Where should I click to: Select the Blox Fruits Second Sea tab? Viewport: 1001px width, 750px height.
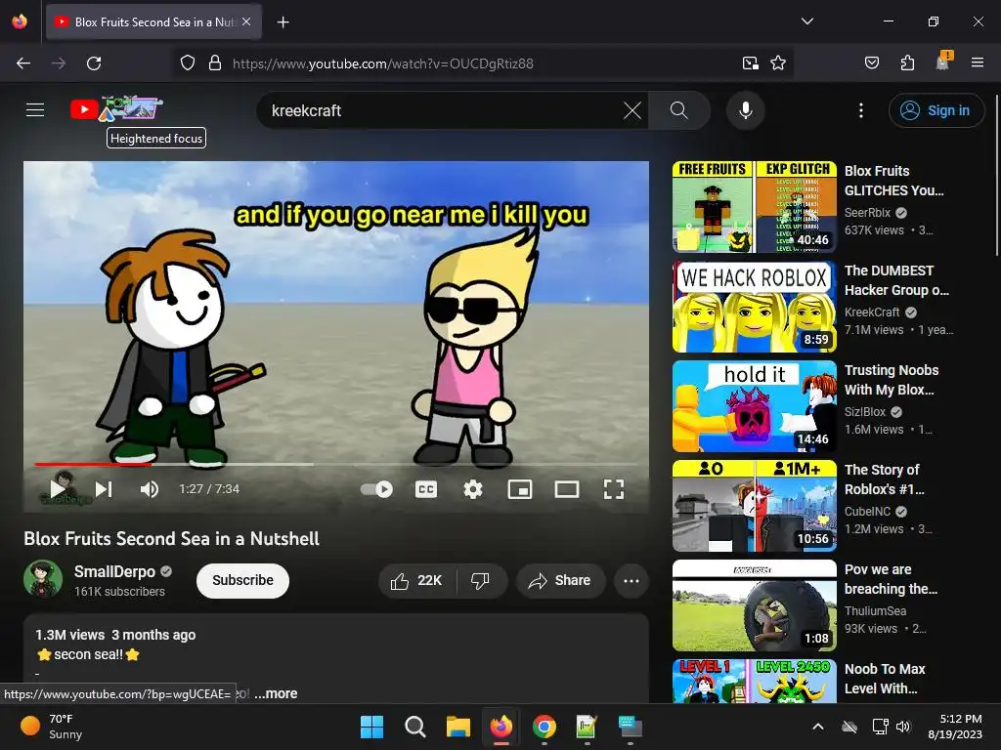coord(153,22)
